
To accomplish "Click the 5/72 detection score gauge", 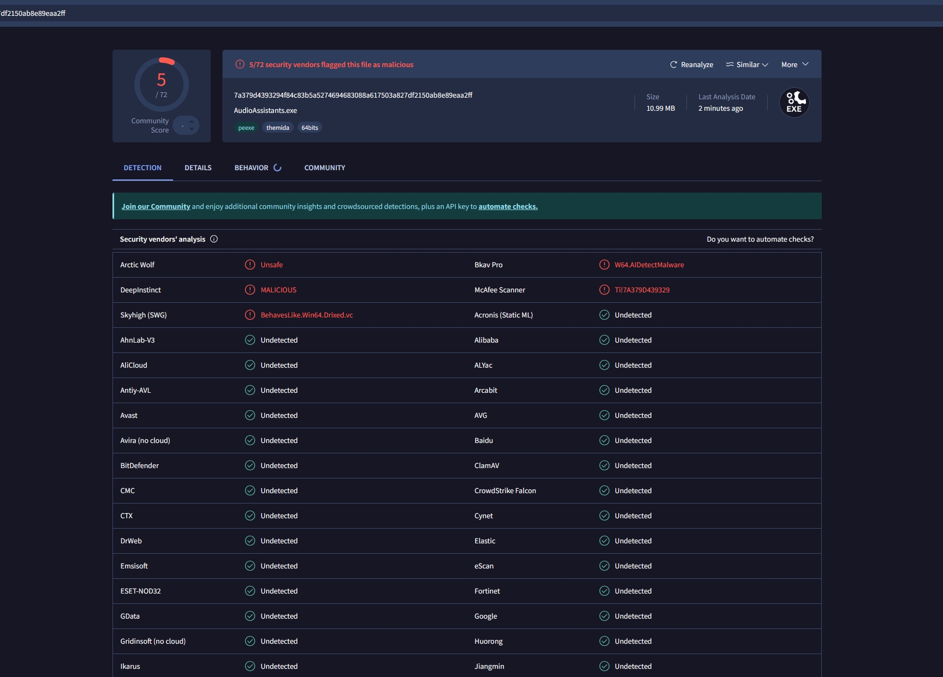I will click(162, 85).
